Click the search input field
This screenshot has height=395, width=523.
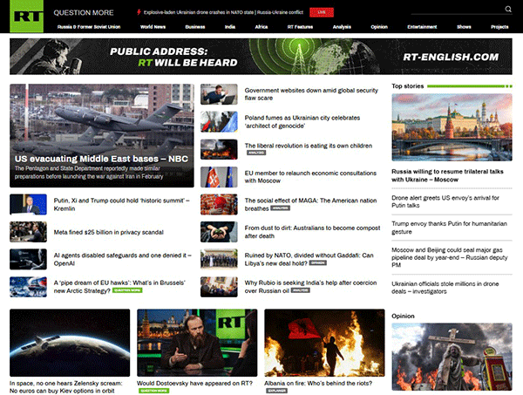pyautogui.click(x=457, y=10)
